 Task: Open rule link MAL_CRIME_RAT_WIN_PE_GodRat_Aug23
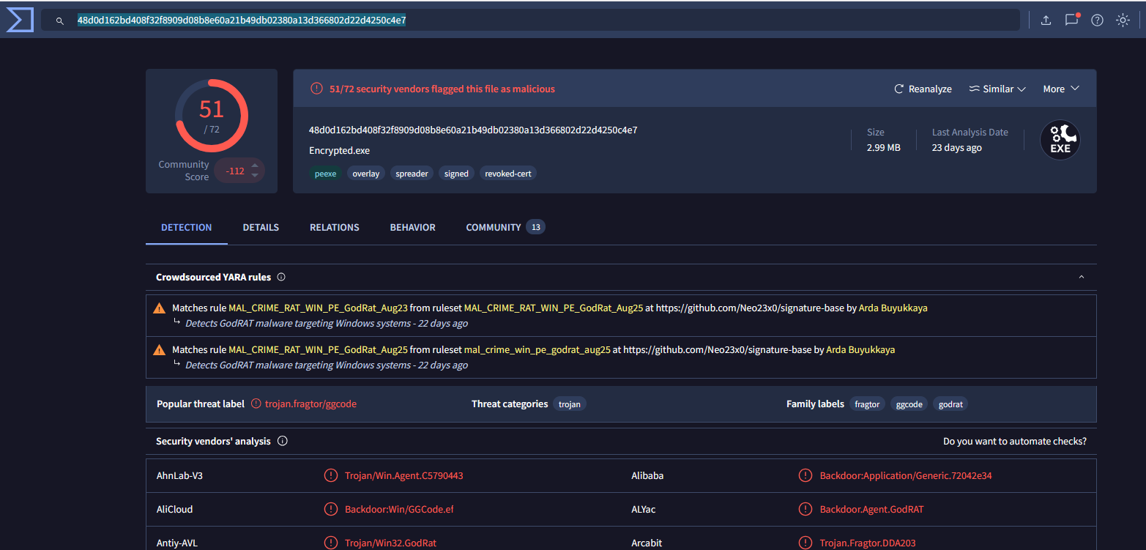319,308
